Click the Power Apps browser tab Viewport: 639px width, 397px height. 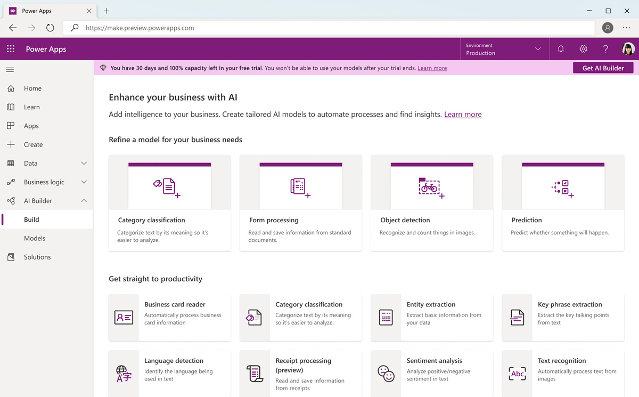tap(50, 11)
